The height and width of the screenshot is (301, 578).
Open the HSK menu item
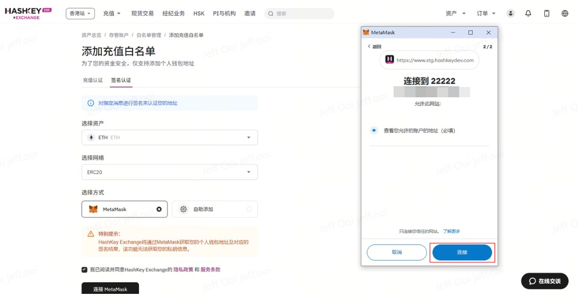coord(199,13)
